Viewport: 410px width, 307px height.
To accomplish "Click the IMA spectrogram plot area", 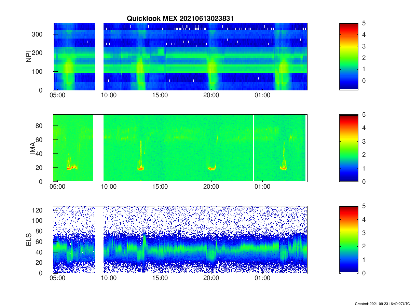I will [180, 148].
